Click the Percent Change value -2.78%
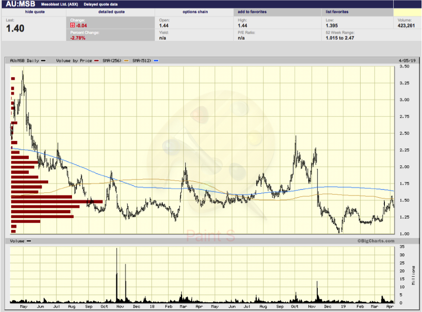The height and width of the screenshot is (312, 422). [x=78, y=38]
